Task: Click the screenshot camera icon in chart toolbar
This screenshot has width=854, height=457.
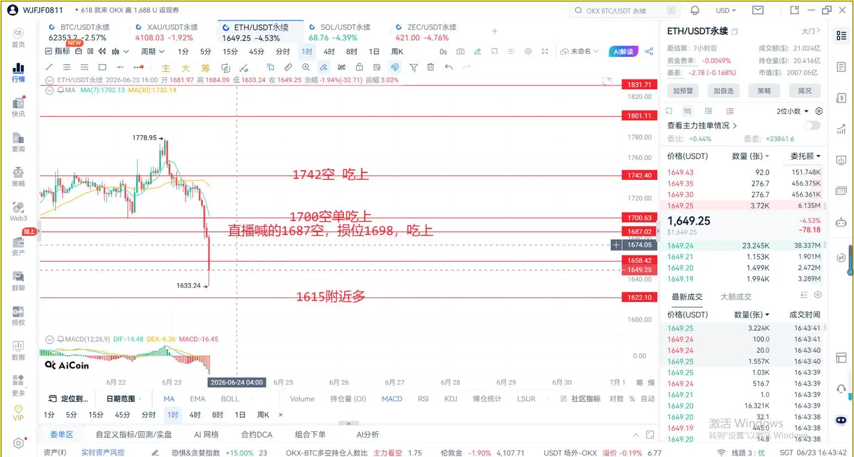Action: click(460, 51)
